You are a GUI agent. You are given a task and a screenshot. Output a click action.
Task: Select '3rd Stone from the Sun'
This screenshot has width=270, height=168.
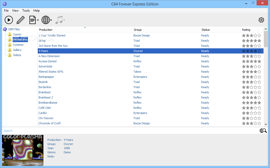pos(53,46)
